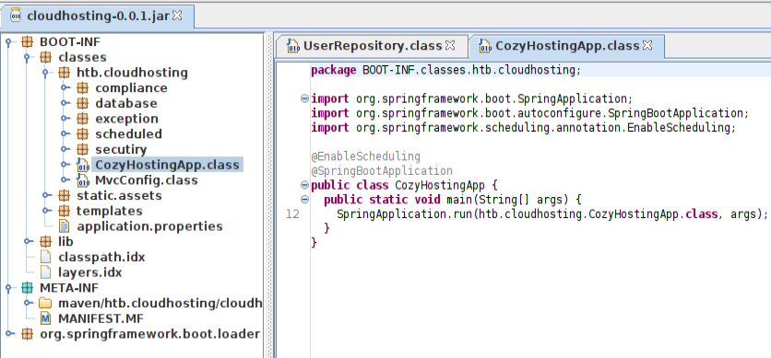Expand the lib folder node
Screen dimensions: 771x358
coord(27,242)
